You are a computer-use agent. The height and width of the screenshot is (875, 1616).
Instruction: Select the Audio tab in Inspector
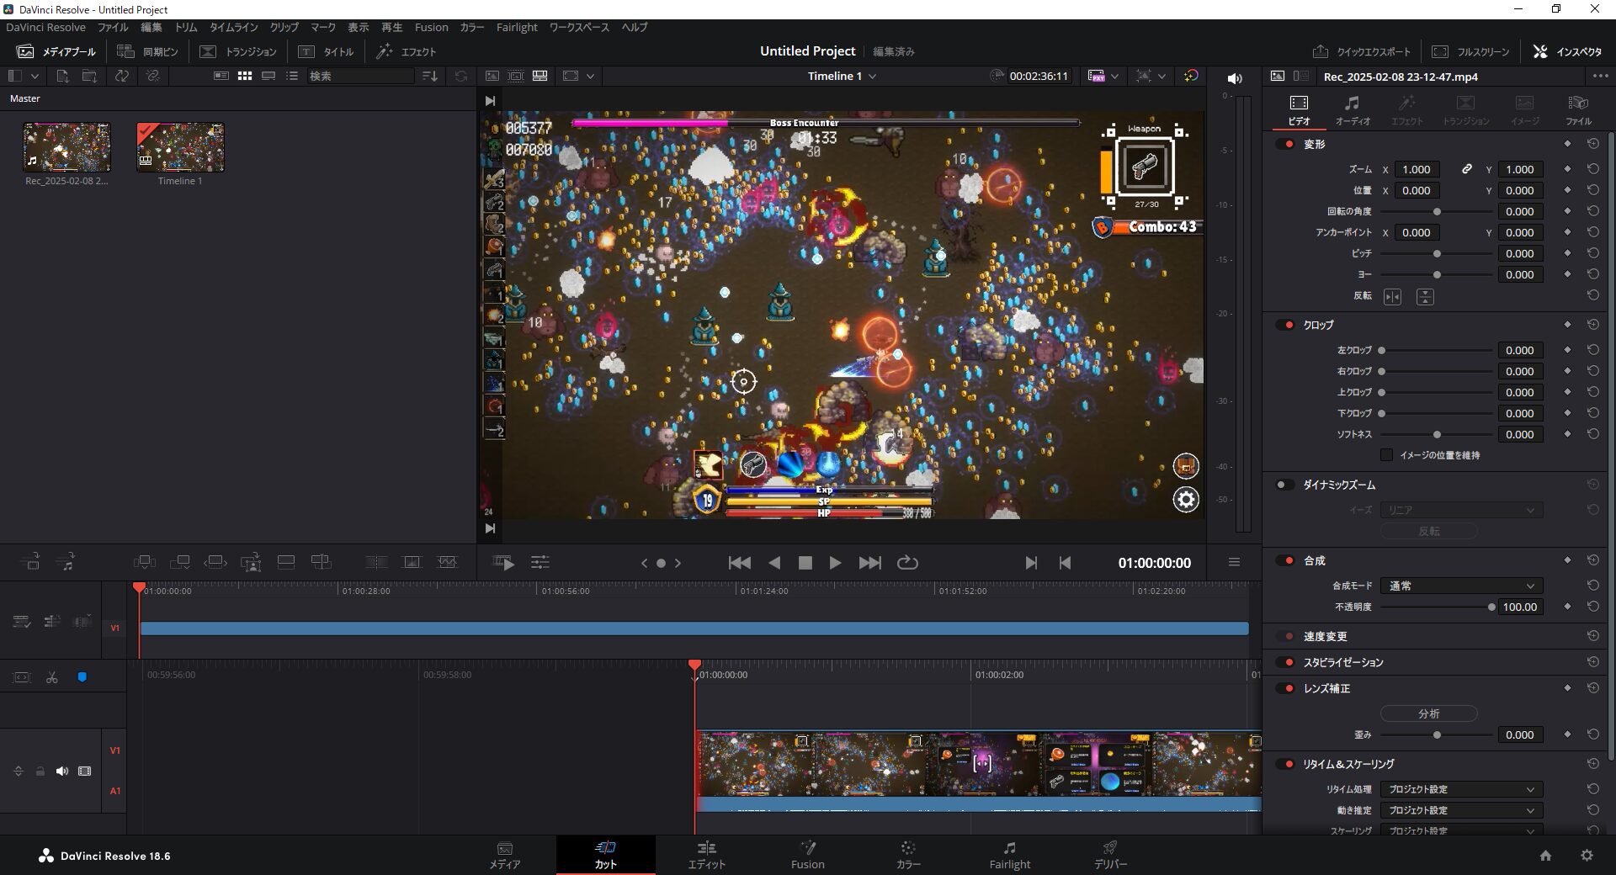[1353, 109]
